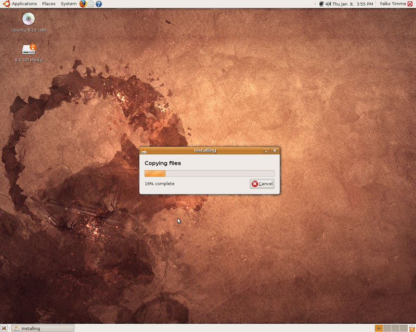Click the red power button icon
The image size is (416, 332).
pyautogui.click(x=410, y=4)
